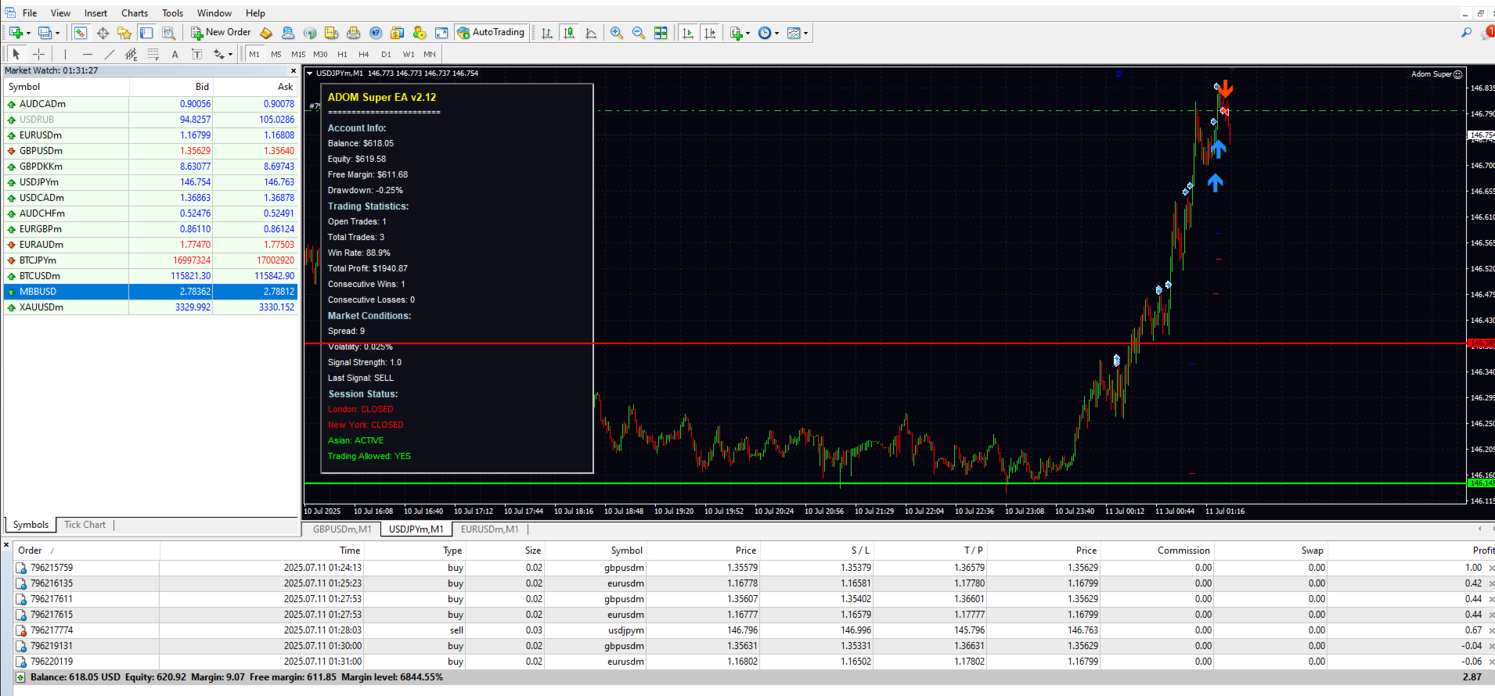
Task: Select the XAUUSDm row in Market Watch
Action: pos(150,307)
